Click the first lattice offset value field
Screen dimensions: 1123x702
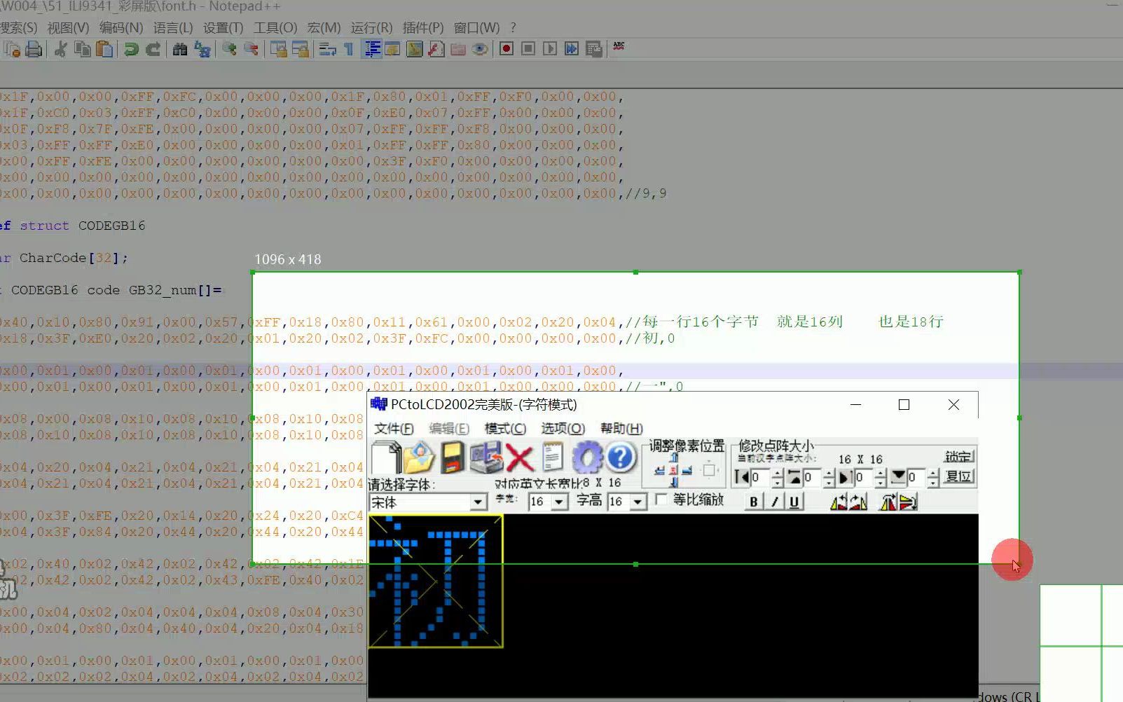pyautogui.click(x=759, y=477)
